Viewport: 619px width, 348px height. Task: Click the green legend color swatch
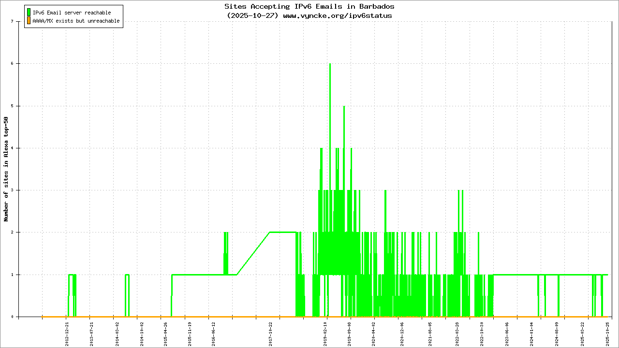(x=29, y=12)
